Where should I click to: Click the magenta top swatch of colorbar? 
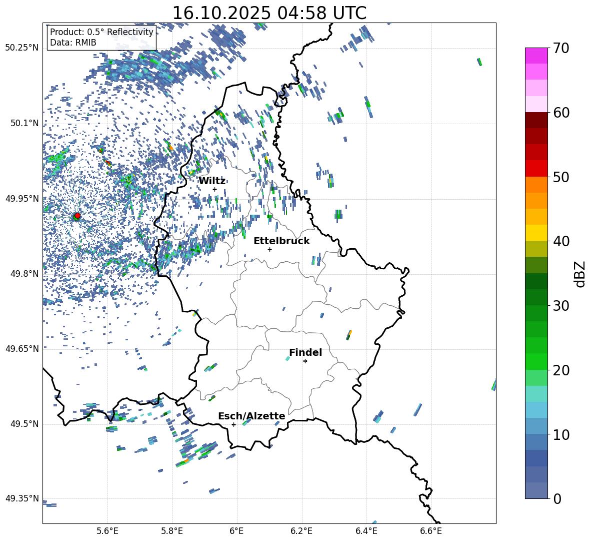(536, 56)
